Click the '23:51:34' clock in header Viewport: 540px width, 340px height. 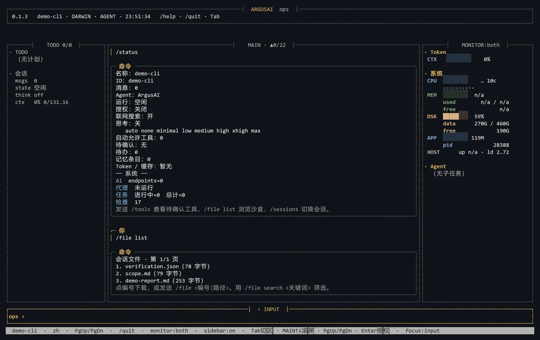coord(138,16)
